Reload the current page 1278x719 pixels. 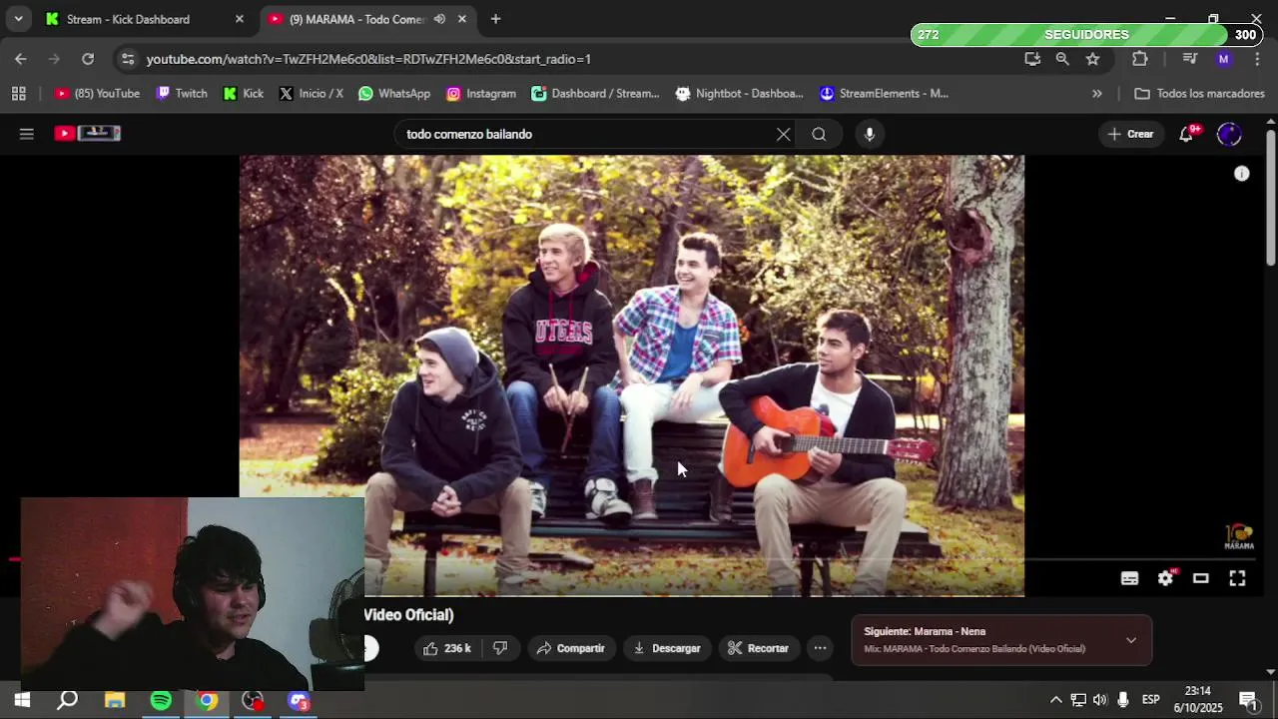(x=88, y=59)
